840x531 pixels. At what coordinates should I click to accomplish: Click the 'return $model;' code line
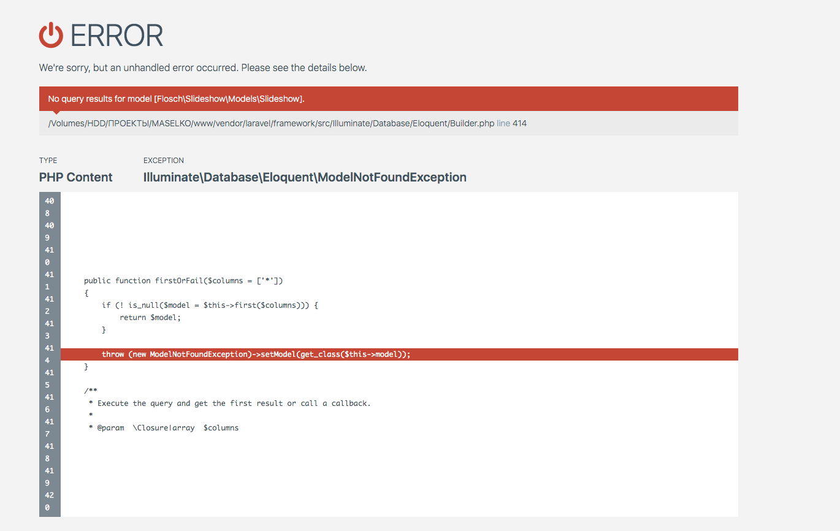tap(150, 318)
